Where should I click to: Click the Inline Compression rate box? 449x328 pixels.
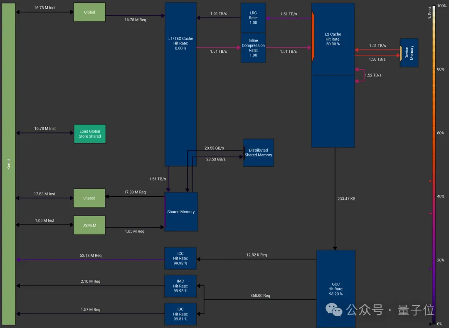[253, 48]
